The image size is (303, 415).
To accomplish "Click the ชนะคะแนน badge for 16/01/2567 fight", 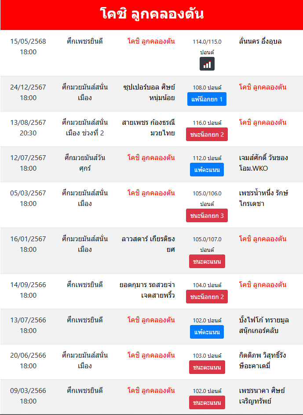I will pos(207,261).
